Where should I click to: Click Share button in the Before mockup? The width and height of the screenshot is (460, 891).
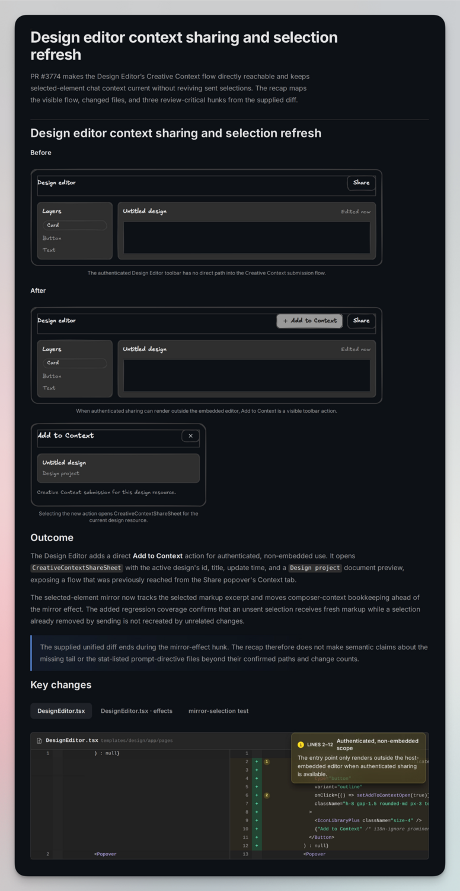pyautogui.click(x=361, y=183)
